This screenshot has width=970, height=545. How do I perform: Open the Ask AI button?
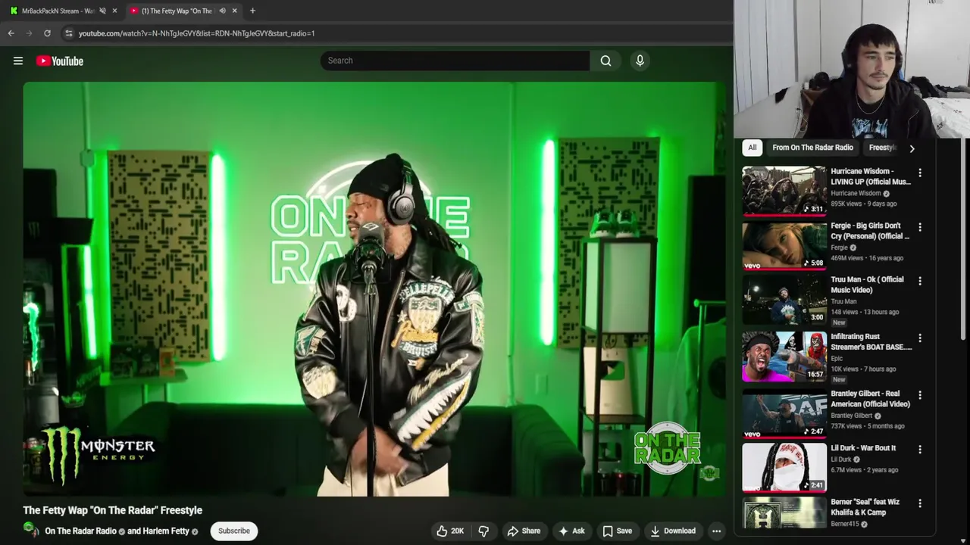coord(571,531)
